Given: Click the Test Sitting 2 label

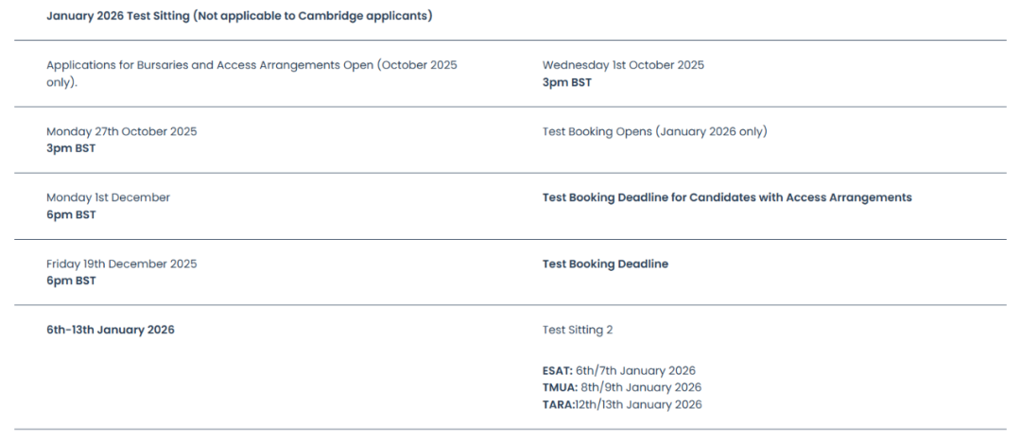Looking at the screenshot, I should [578, 330].
